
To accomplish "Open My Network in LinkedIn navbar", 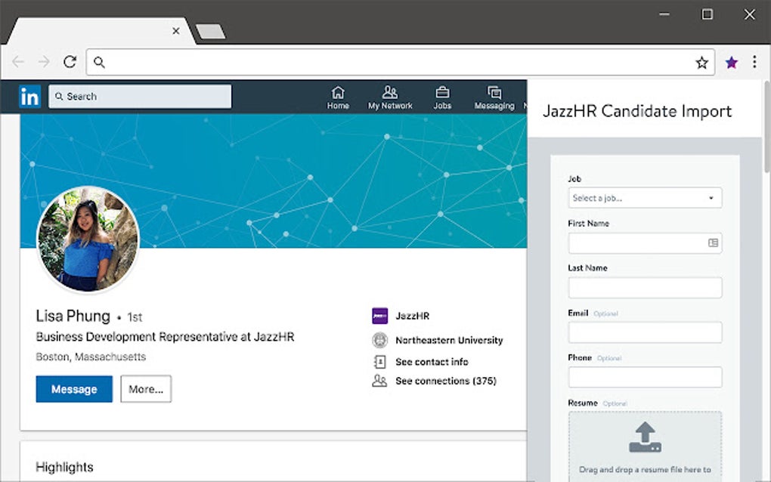I will 390,97.
